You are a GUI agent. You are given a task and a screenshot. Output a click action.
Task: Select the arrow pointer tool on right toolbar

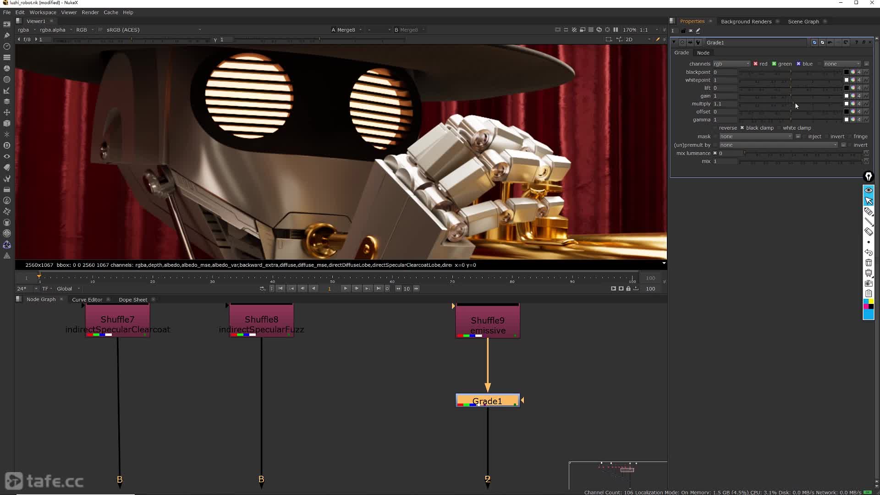[869, 201]
